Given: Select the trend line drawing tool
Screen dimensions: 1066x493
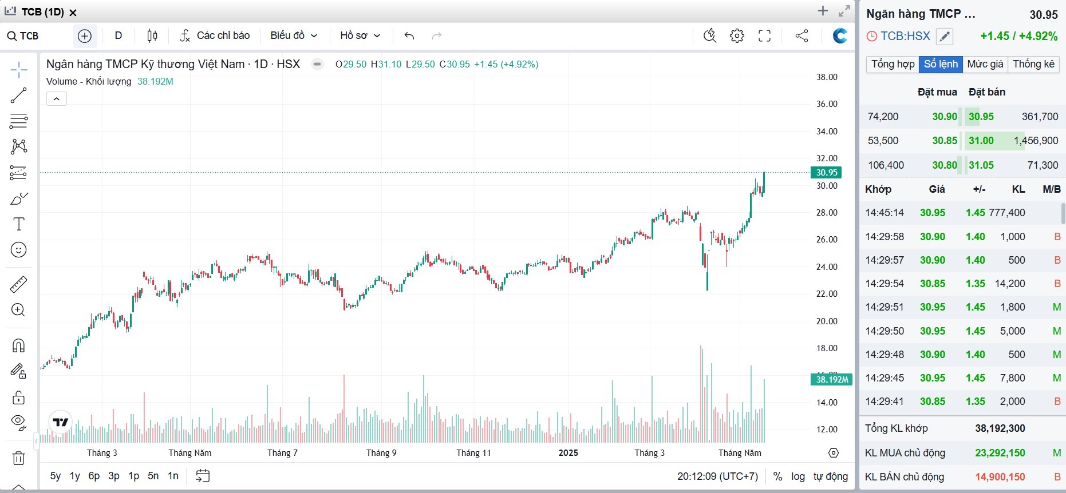Looking at the screenshot, I should coord(18,96).
